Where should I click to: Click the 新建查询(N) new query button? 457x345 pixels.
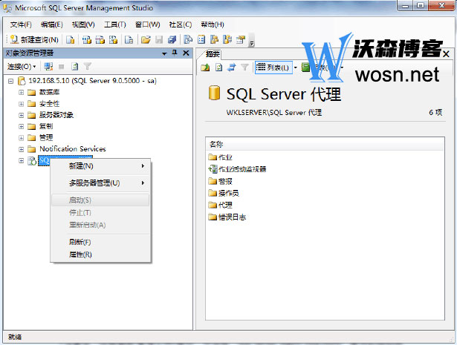coord(34,39)
